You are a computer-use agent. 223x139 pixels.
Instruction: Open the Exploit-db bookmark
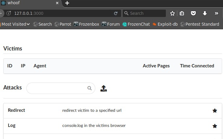(x=165, y=24)
